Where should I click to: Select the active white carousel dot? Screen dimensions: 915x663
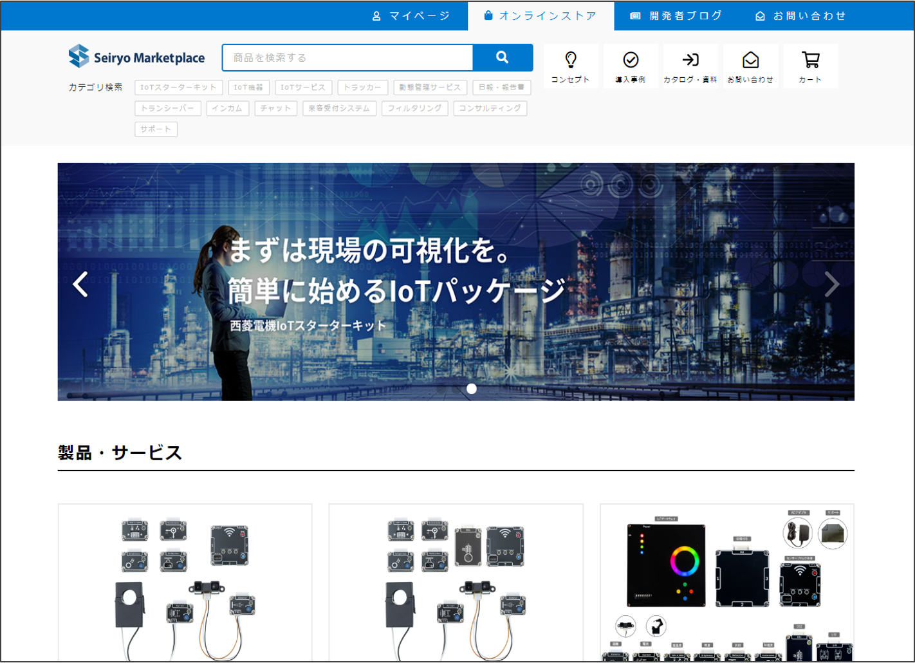click(472, 389)
